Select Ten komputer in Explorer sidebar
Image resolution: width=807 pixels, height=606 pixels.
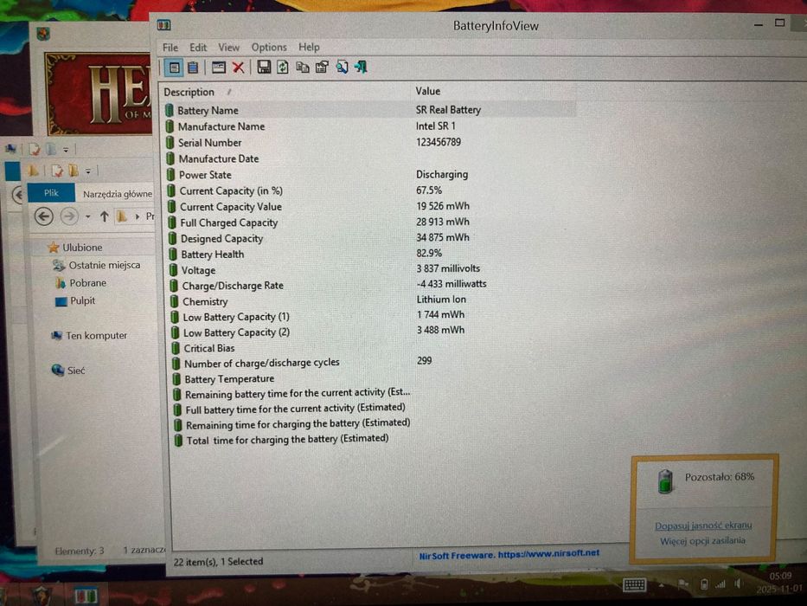88,336
